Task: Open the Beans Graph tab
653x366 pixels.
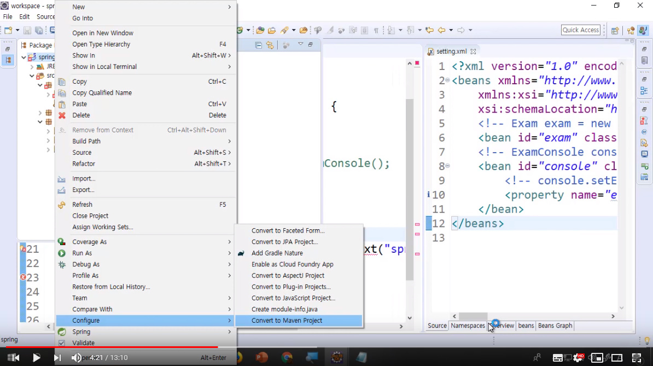Action: (555, 326)
